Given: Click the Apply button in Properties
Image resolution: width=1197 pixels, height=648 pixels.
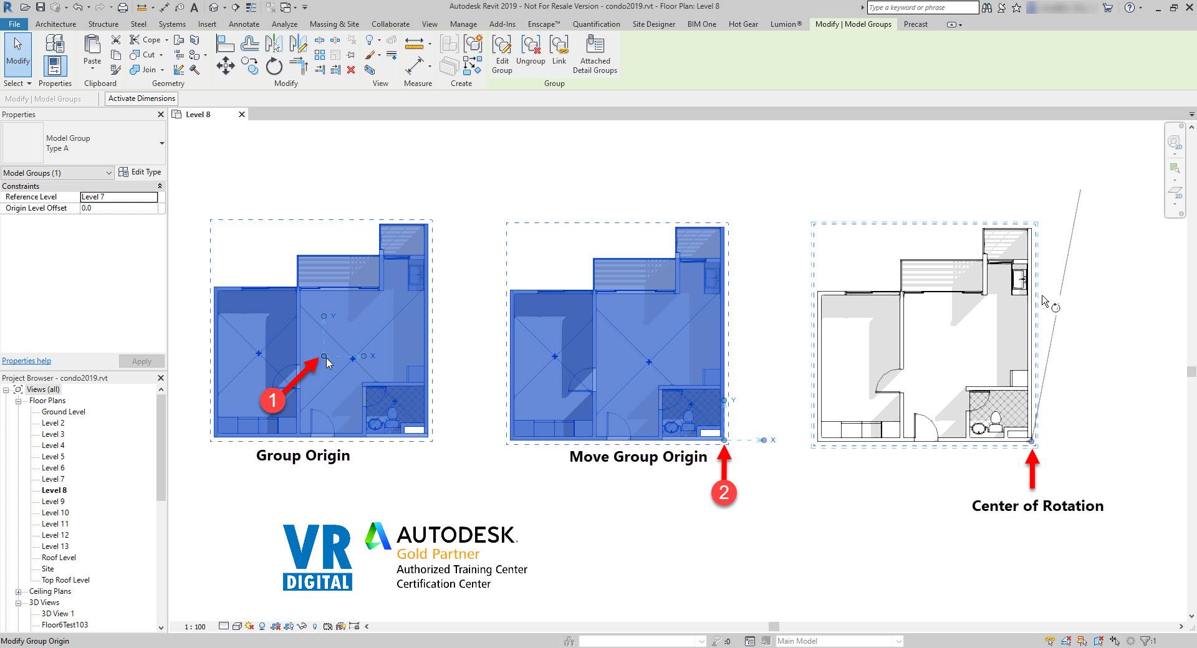Looking at the screenshot, I should 142,361.
